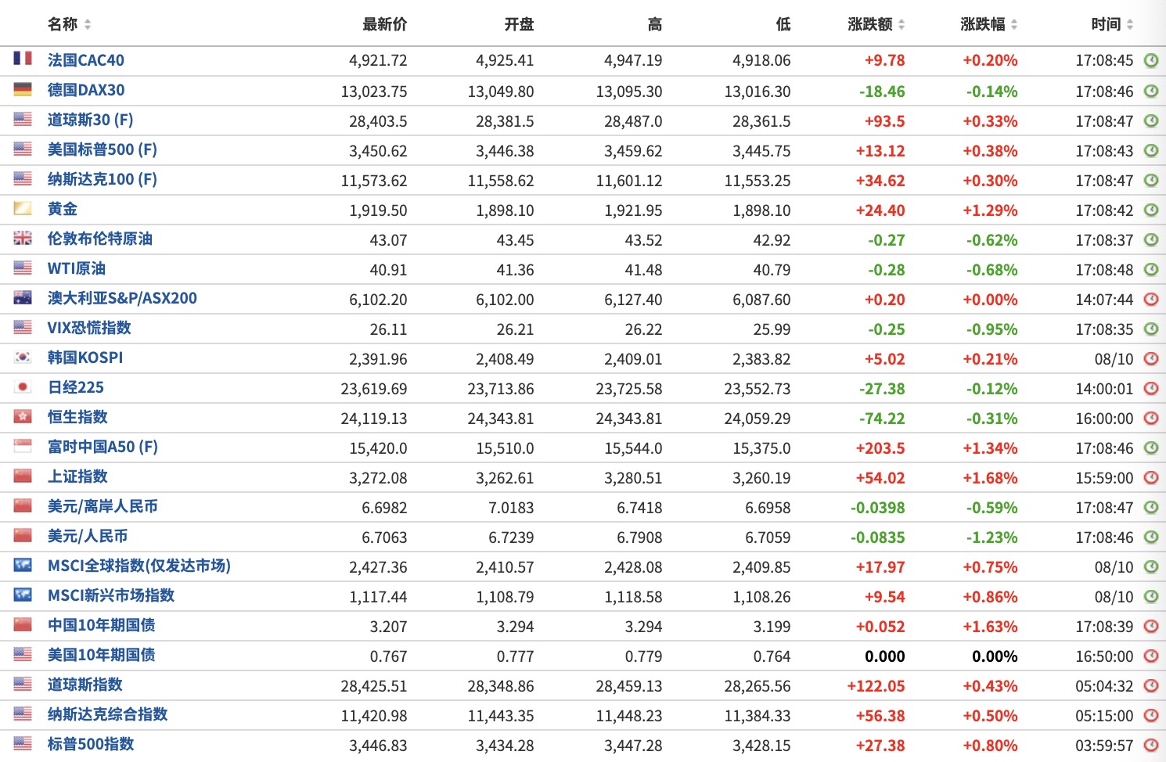Screen dimensions: 1166x762
Task: Click the Australian flag beside 澳大利亚S&P/ASX200
Action: click(x=23, y=298)
